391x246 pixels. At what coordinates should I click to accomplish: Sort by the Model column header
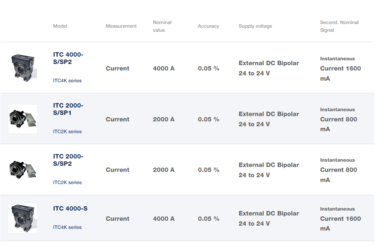[x=60, y=26]
